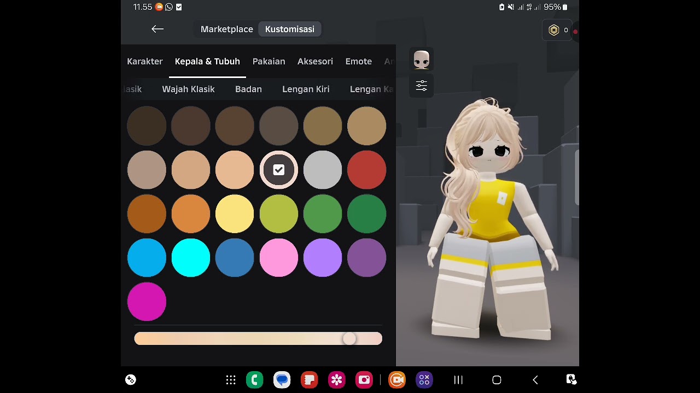Click the skin tone slider handle
700x393 pixels.
tap(349, 339)
